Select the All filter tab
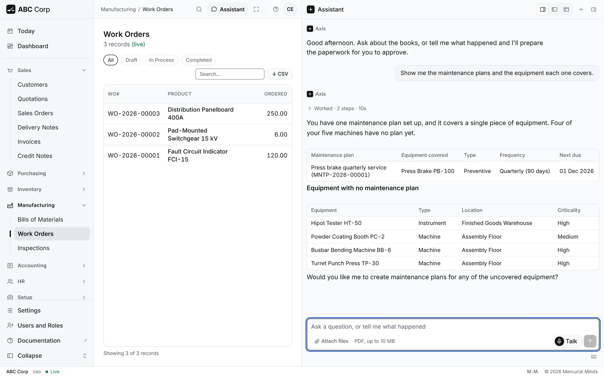604x377 pixels. (111, 60)
